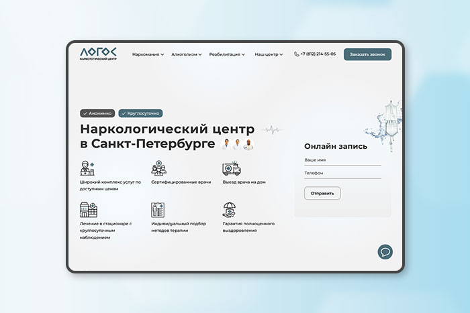Click the third doctor avatar

point(248,145)
